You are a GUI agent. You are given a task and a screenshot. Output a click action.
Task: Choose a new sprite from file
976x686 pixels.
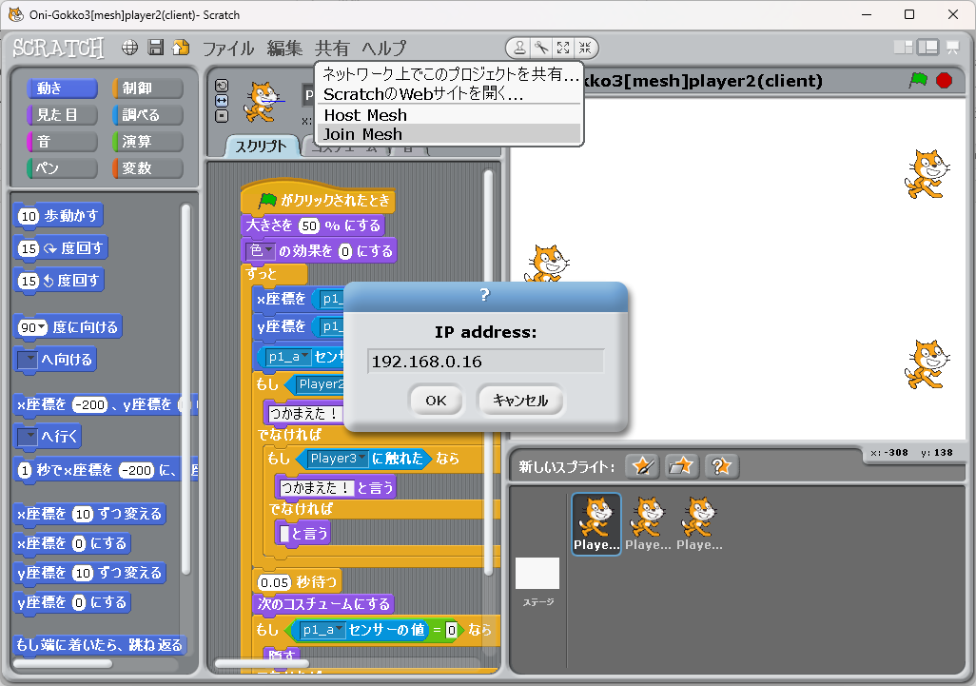(x=681, y=466)
